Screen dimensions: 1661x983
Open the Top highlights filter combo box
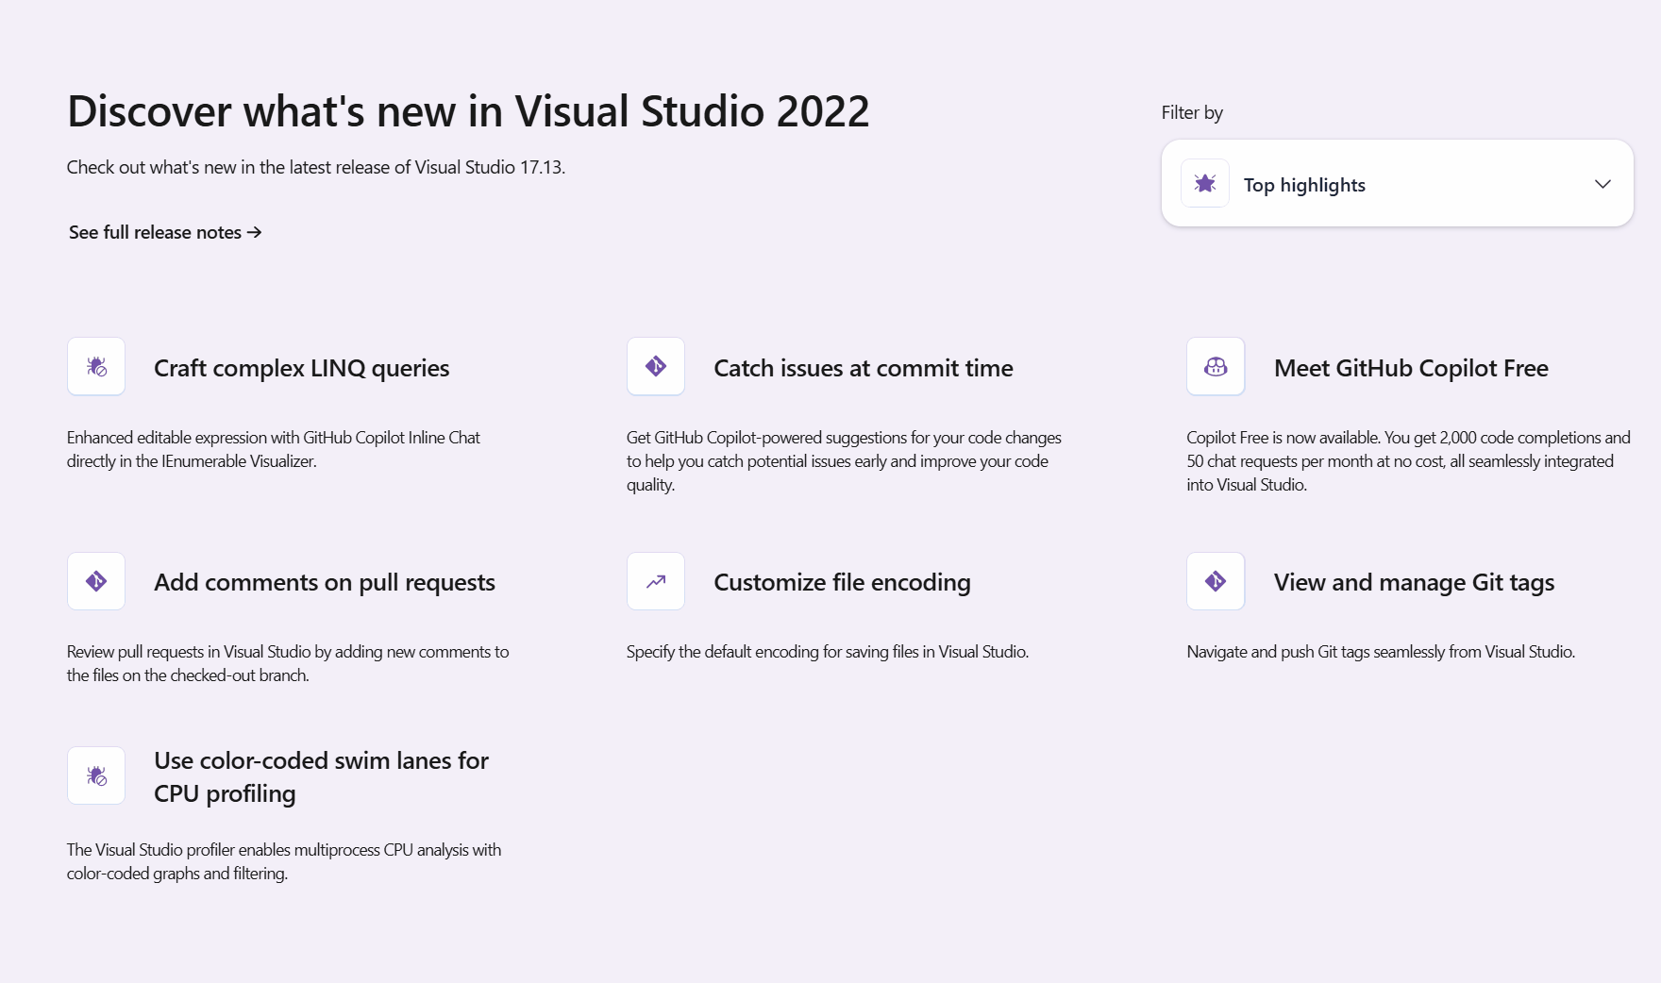tap(1398, 183)
